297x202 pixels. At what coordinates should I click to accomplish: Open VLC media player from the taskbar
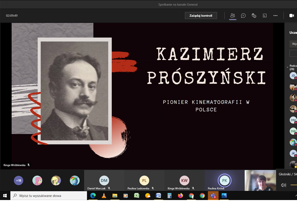(104, 196)
